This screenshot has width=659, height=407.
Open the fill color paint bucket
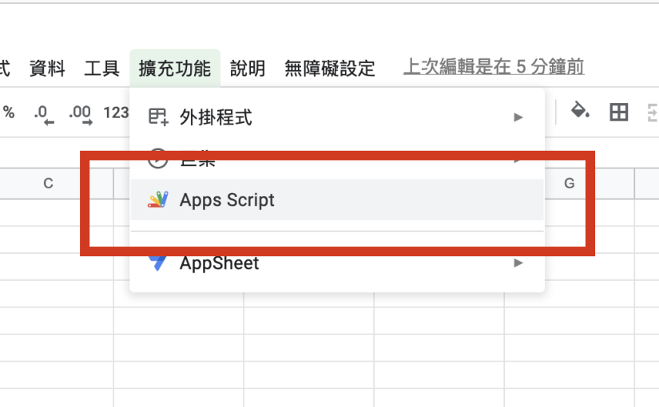coord(579,112)
